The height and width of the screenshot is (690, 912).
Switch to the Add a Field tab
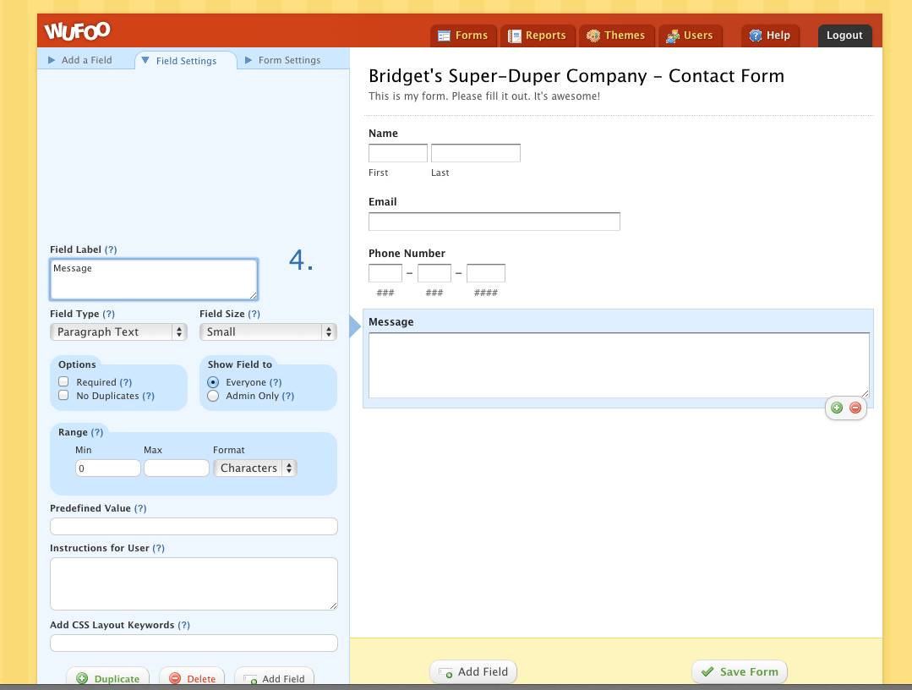pyautogui.click(x=80, y=60)
